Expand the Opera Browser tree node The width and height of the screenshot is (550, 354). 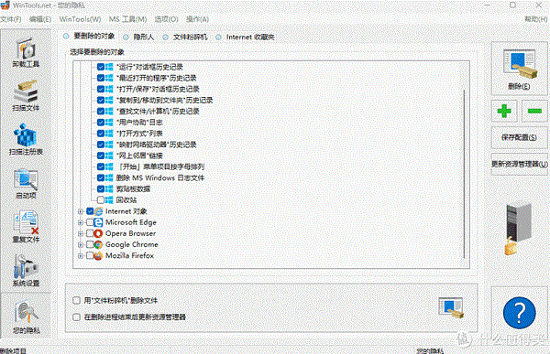[x=81, y=233]
